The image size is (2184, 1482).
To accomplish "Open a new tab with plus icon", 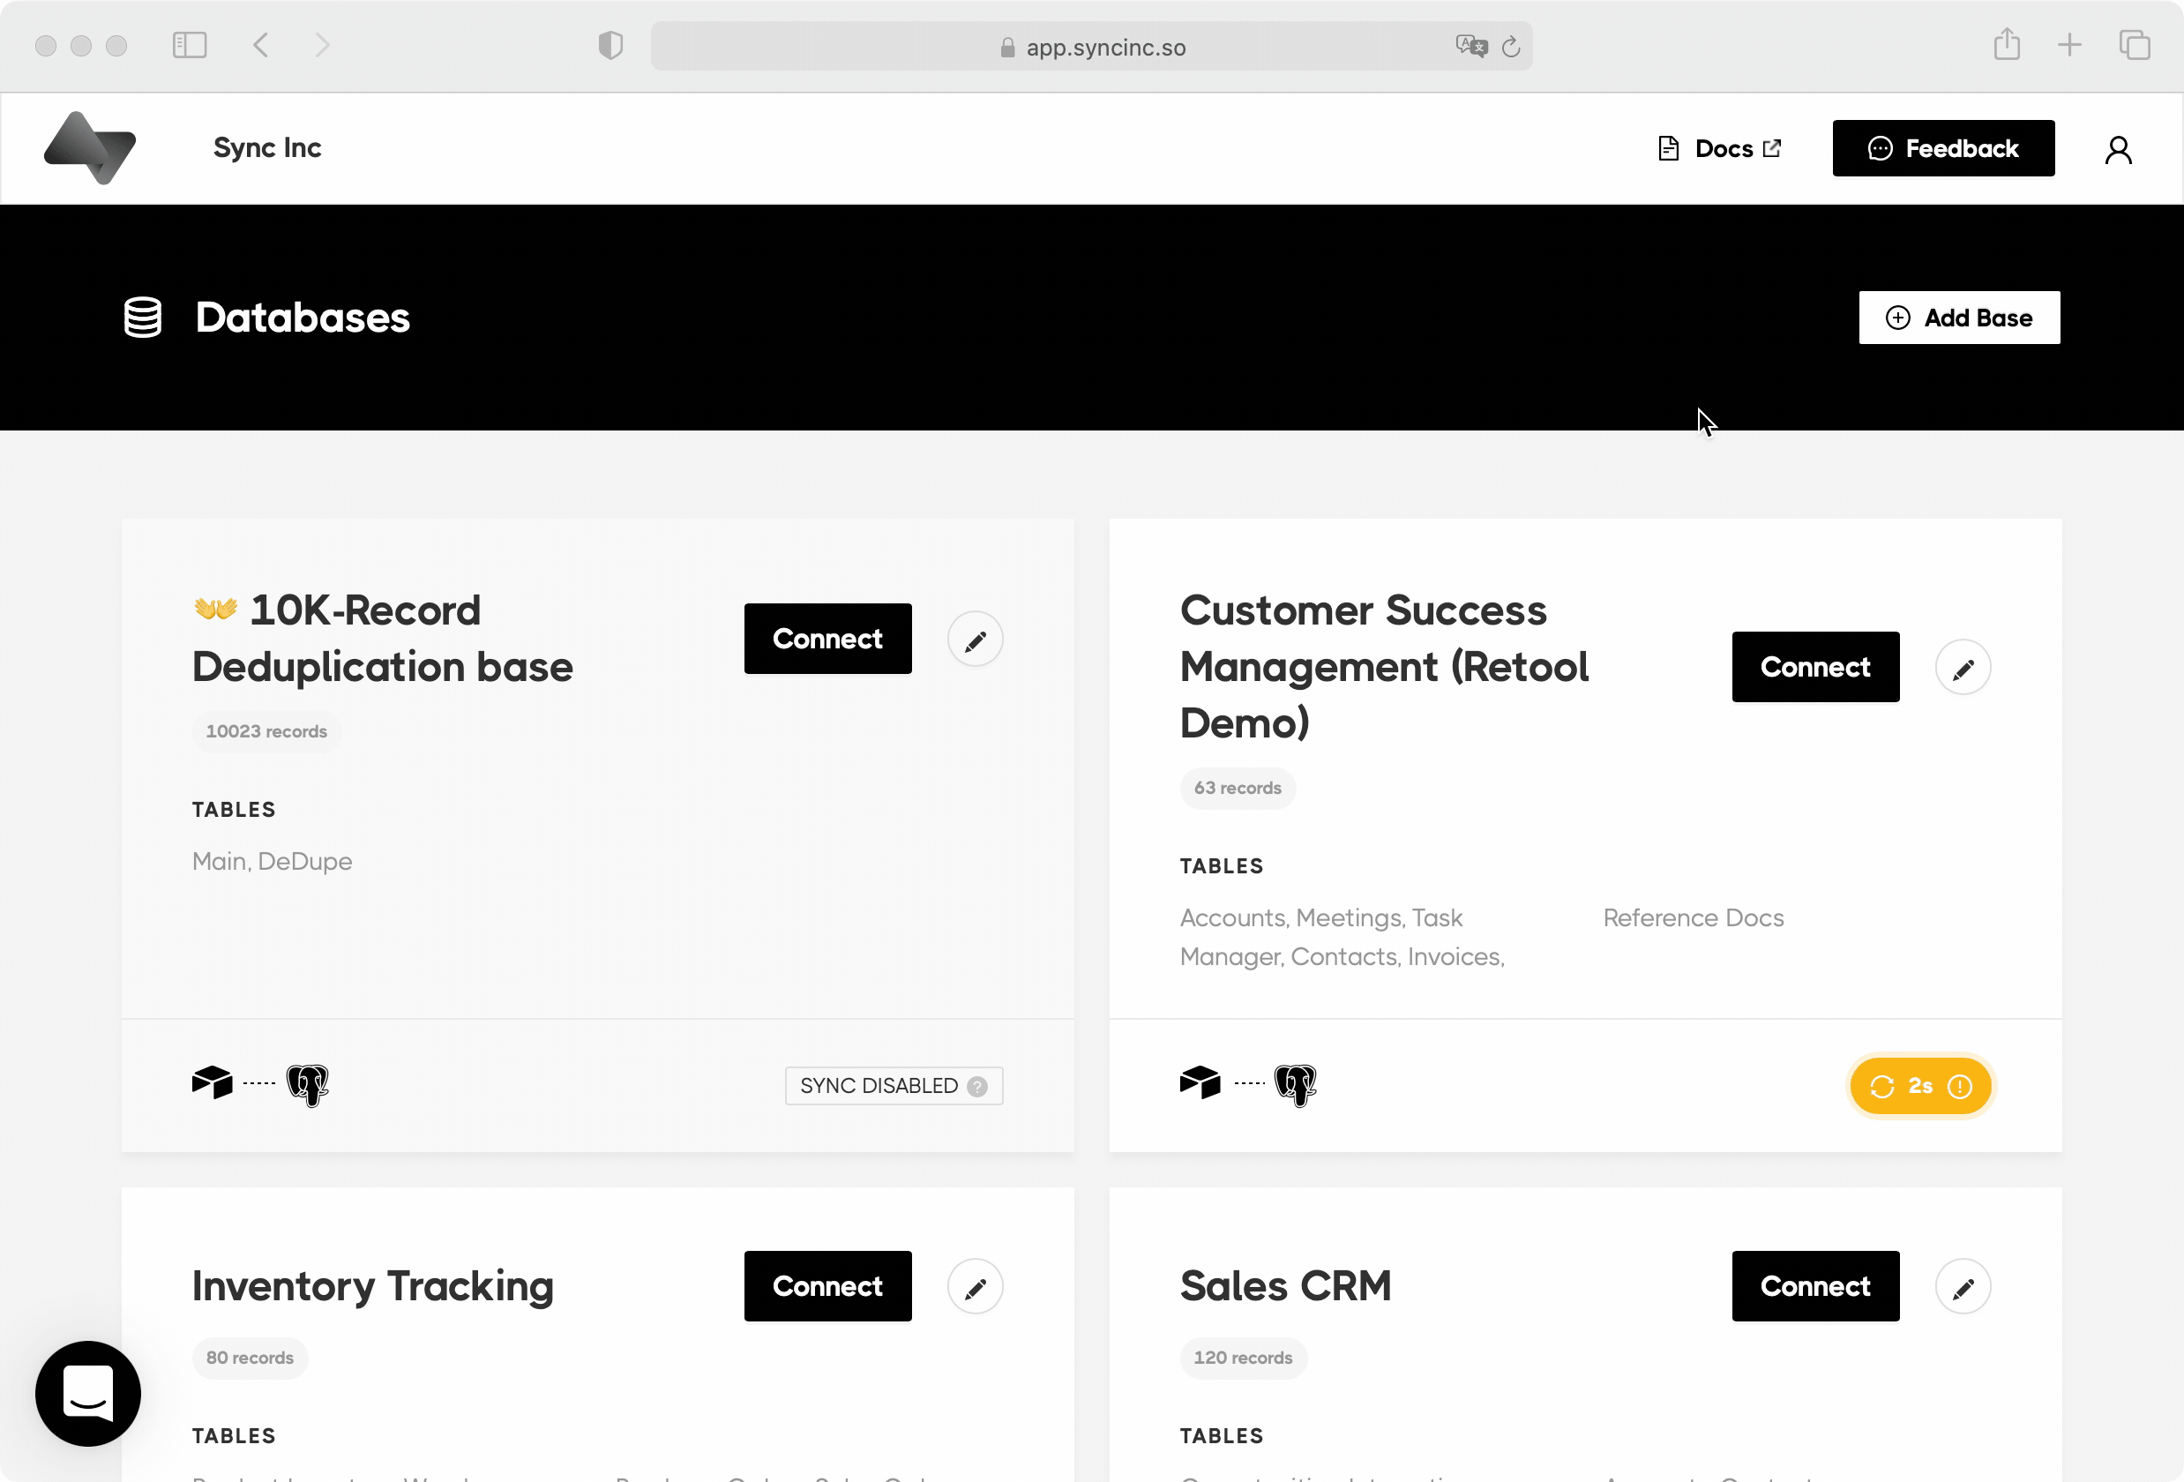I will point(2068,45).
